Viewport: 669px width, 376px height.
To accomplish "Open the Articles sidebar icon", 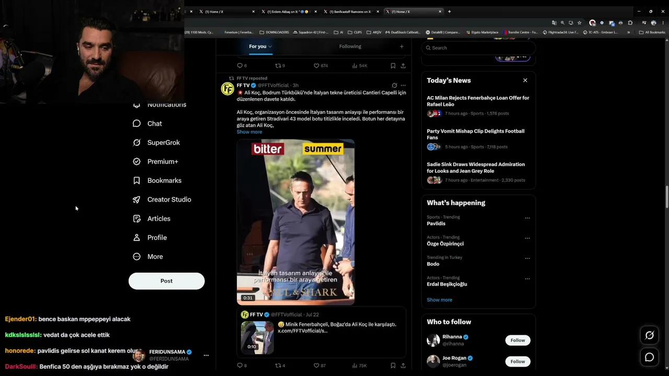I will pos(136,219).
